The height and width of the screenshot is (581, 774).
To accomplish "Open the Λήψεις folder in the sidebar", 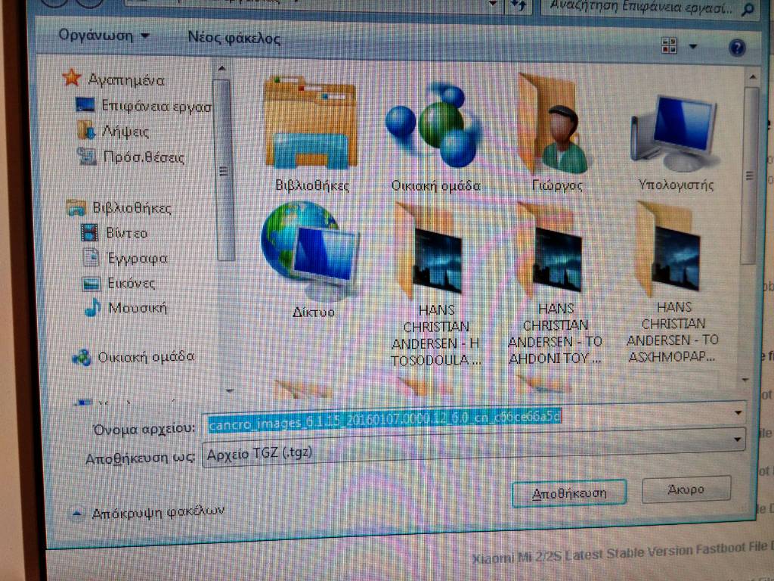I will [113, 131].
